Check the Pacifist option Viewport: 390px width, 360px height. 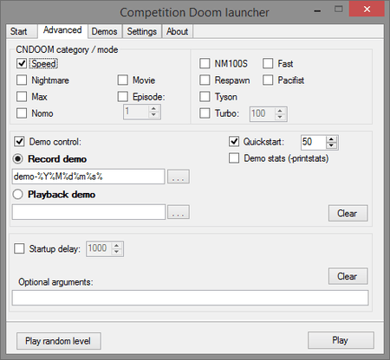pyautogui.click(x=268, y=80)
